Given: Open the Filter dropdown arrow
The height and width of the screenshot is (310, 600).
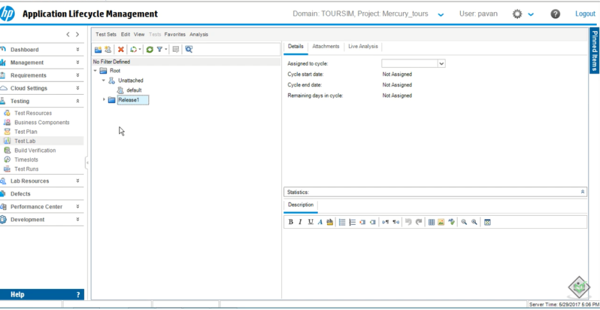Looking at the screenshot, I should coord(166,49).
